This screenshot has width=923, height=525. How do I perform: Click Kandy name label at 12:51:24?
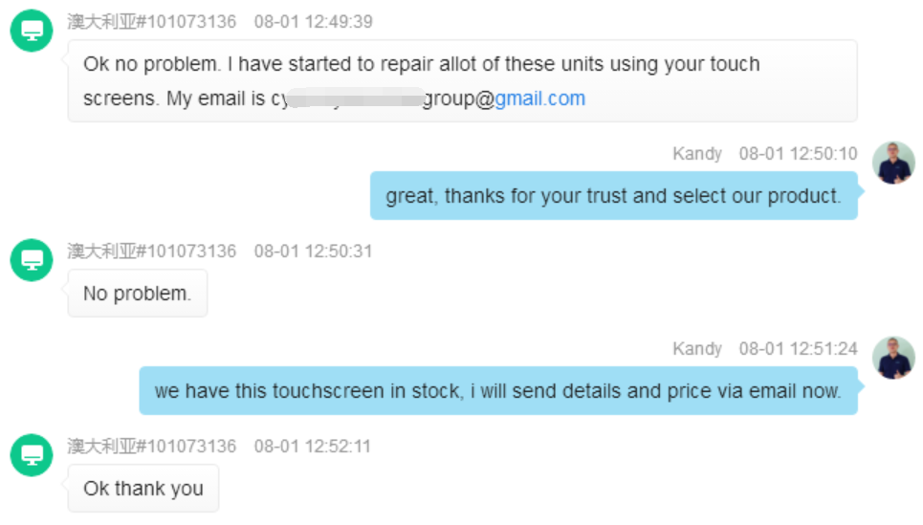tap(697, 349)
